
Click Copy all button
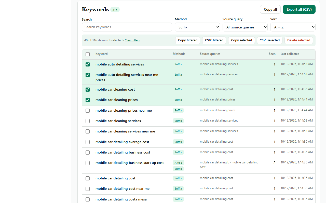pyautogui.click(x=270, y=9)
